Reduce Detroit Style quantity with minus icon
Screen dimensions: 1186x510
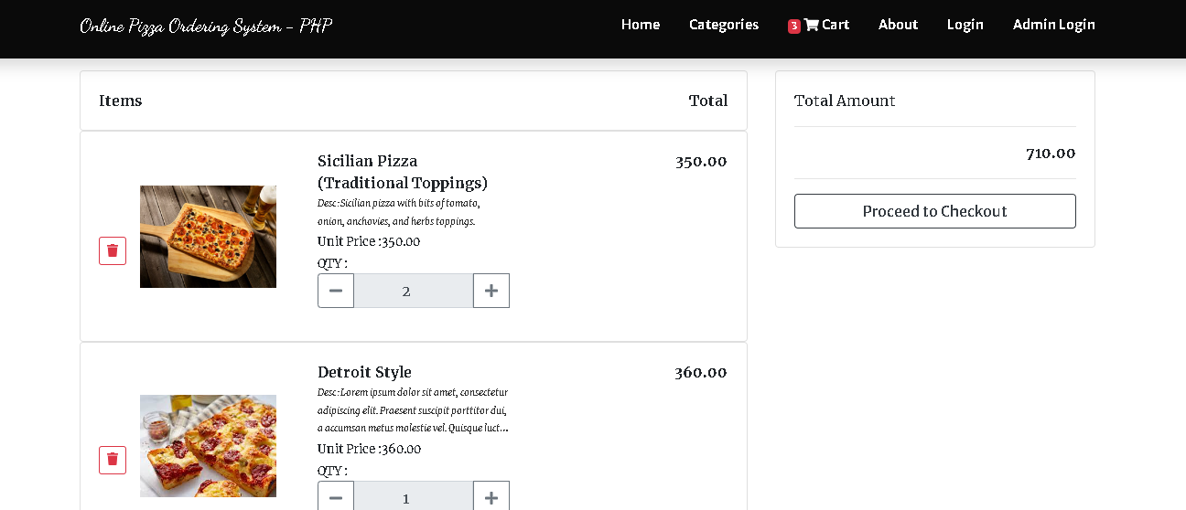[336, 498]
